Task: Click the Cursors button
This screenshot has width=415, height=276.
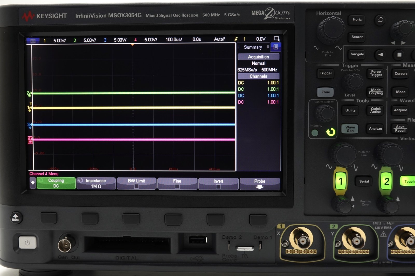Action: pyautogui.click(x=401, y=73)
